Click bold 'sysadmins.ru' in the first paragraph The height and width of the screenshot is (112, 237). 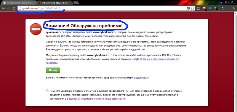(x=53, y=32)
